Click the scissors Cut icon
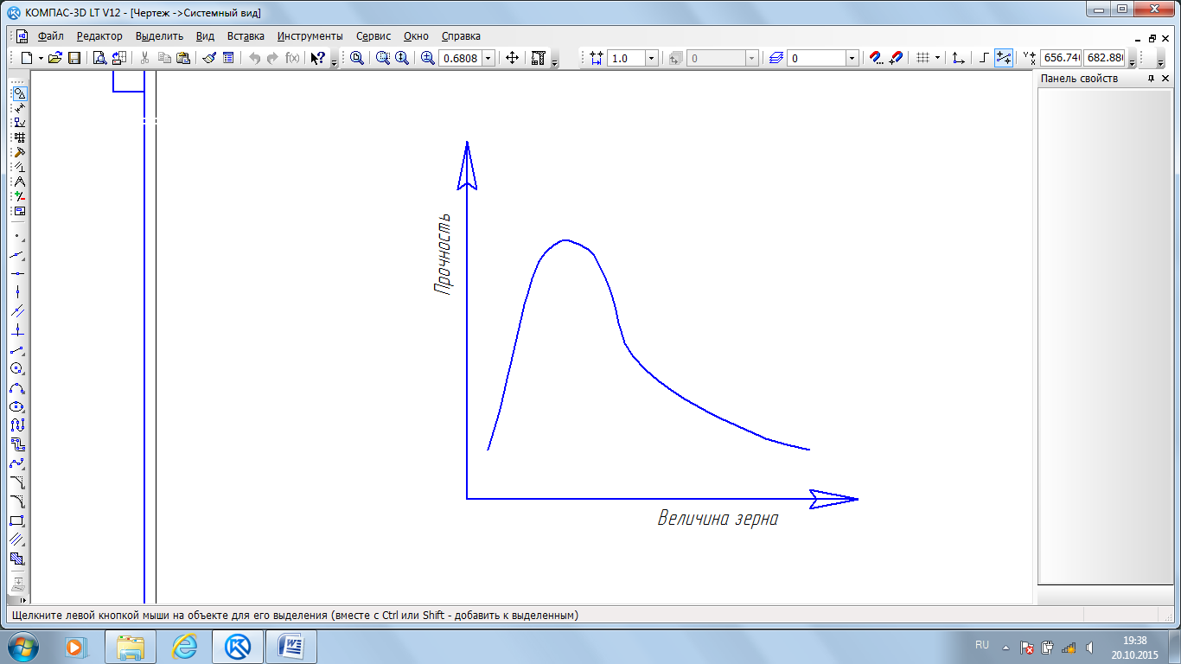This screenshot has height=664, width=1181. click(145, 58)
